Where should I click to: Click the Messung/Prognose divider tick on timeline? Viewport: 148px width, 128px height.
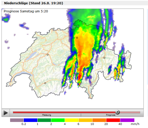81,115
